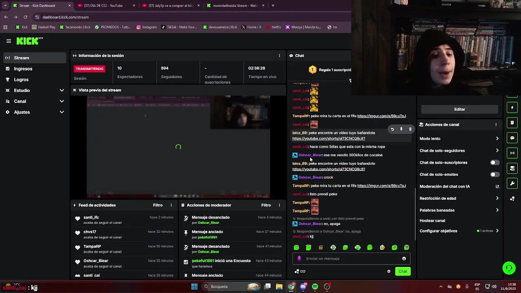The height and width of the screenshot is (293, 521).
Task: Click the stream preview thumbnail
Action: pyautogui.click(x=178, y=147)
